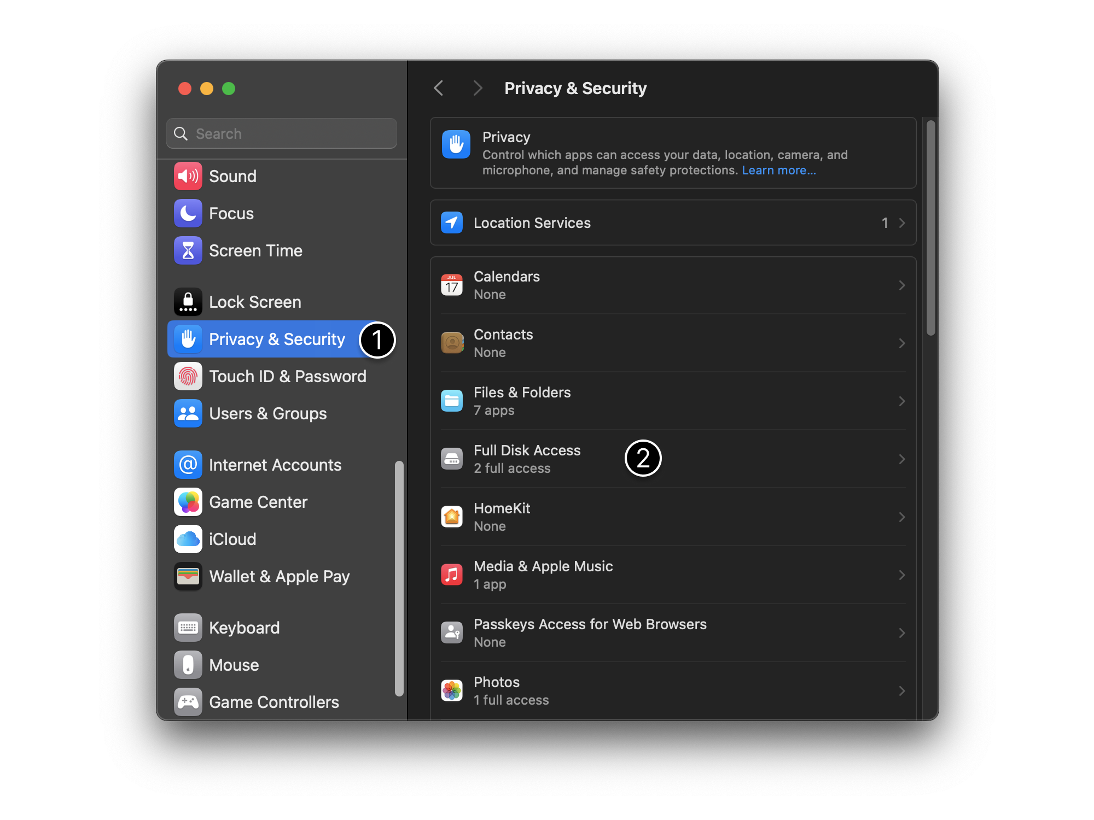The width and height of the screenshot is (1094, 820).
Task: Open Media & Apple Music chevron
Action: pos(901,575)
